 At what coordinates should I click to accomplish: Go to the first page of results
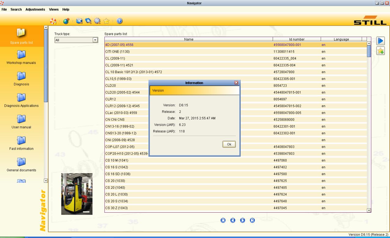(223, 220)
